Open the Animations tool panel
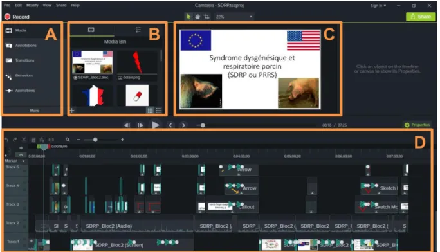440x252 pixels. (25, 91)
